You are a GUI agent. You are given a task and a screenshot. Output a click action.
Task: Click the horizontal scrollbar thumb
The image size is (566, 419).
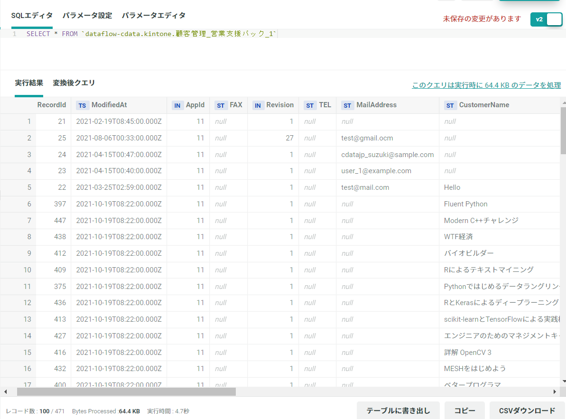click(126, 391)
